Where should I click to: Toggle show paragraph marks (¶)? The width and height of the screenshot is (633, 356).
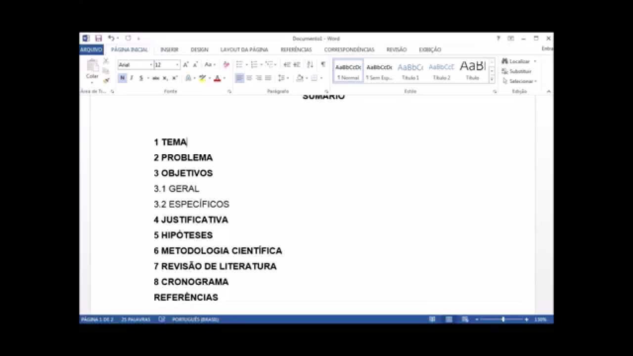(x=323, y=65)
